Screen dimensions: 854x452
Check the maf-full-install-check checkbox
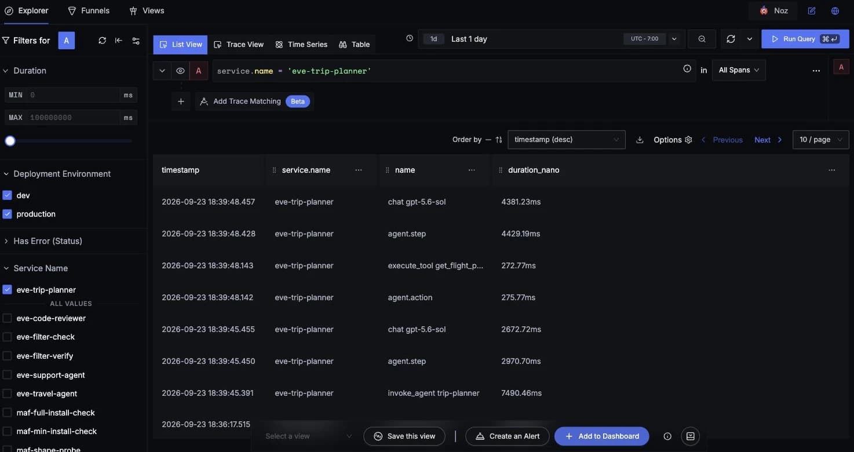(x=8, y=413)
